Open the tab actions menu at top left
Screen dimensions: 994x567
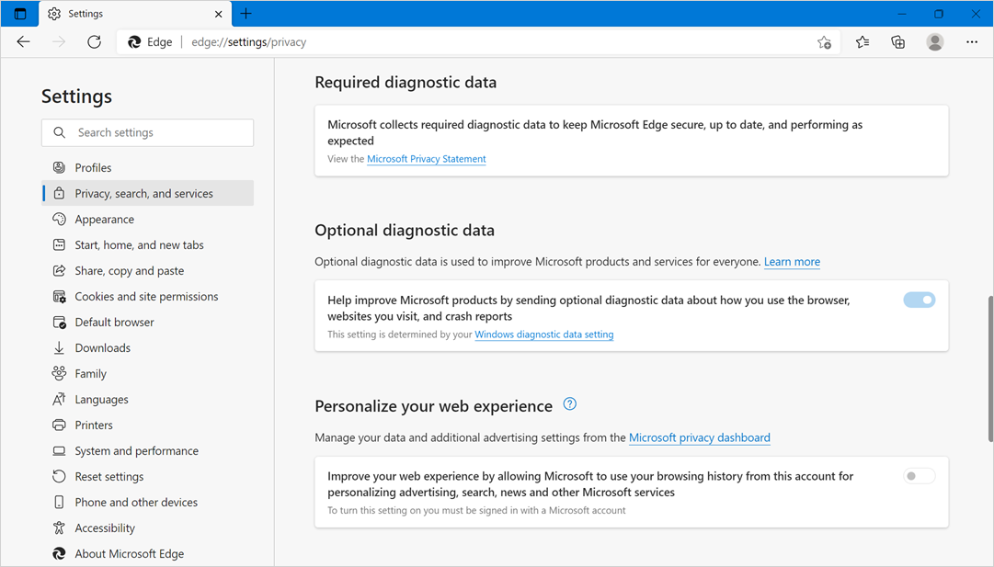point(19,13)
